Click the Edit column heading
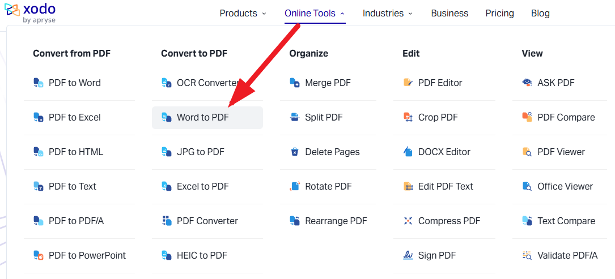The width and height of the screenshot is (615, 279). pyautogui.click(x=411, y=53)
